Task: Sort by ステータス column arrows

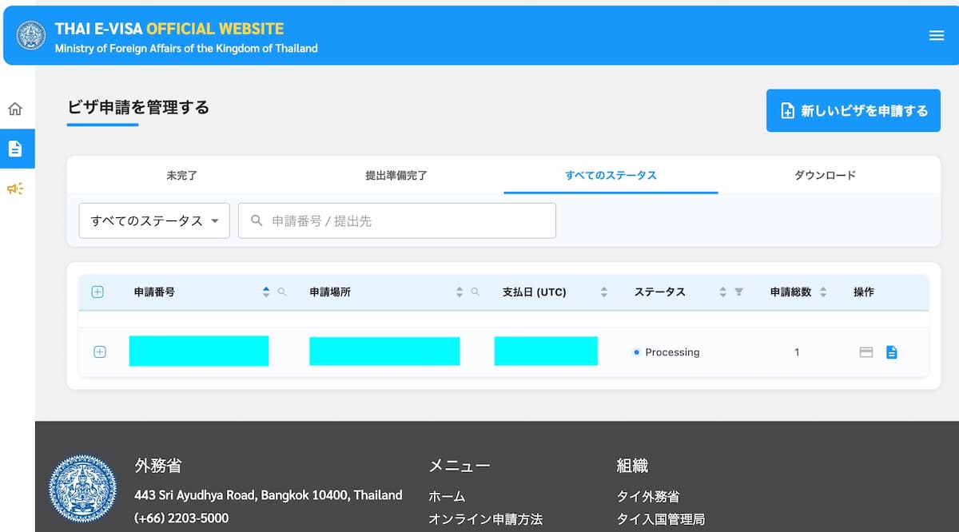Action: tap(722, 292)
